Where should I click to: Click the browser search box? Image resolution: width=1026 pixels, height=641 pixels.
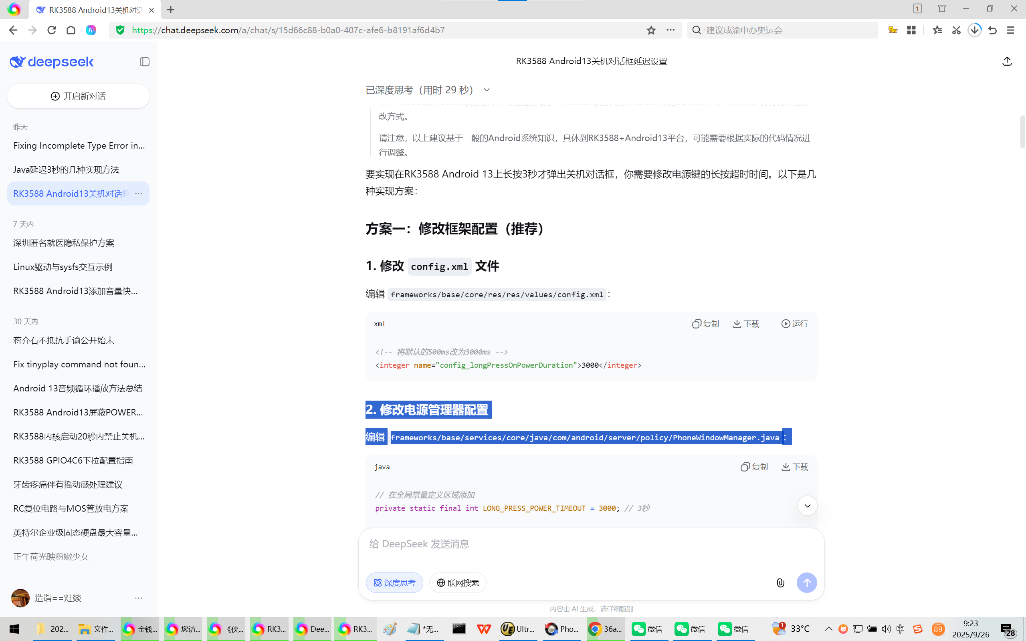point(783,30)
